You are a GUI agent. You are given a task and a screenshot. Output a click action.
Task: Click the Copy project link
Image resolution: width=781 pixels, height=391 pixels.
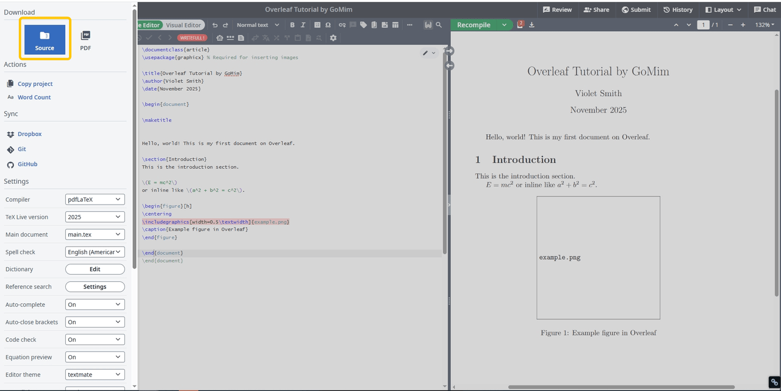click(35, 83)
